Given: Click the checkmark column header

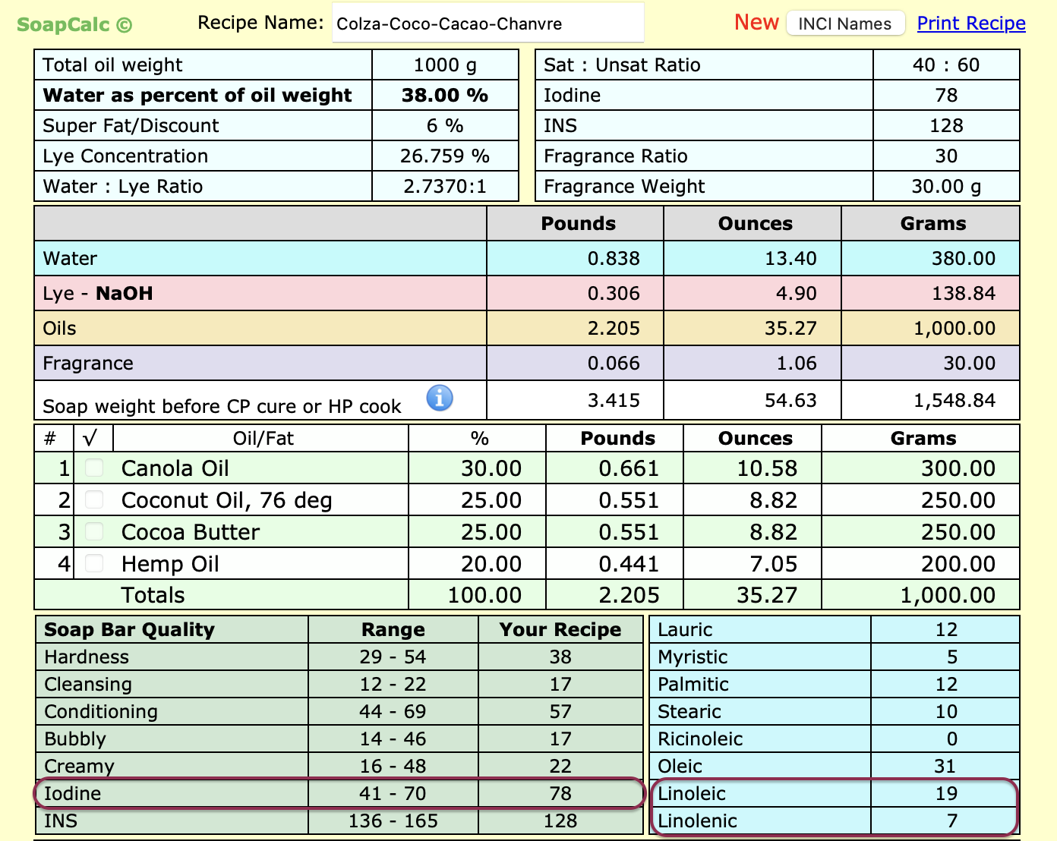Looking at the screenshot, I should (x=92, y=439).
